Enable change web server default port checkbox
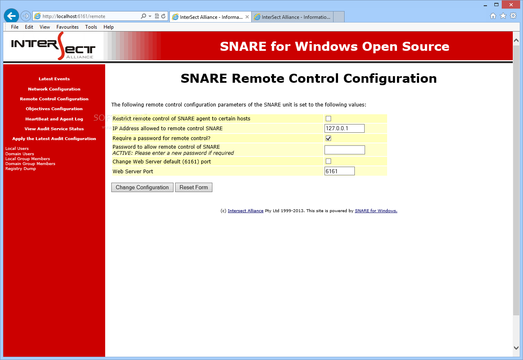523x360 pixels. pos(328,161)
